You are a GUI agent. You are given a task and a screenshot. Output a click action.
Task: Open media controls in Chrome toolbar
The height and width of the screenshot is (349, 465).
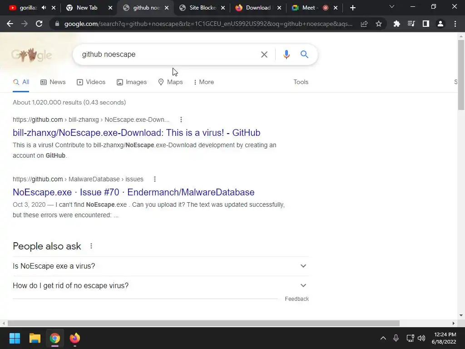[x=411, y=24]
